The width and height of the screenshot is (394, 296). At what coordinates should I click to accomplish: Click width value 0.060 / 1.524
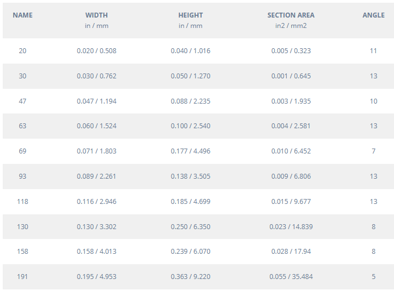tap(96, 126)
